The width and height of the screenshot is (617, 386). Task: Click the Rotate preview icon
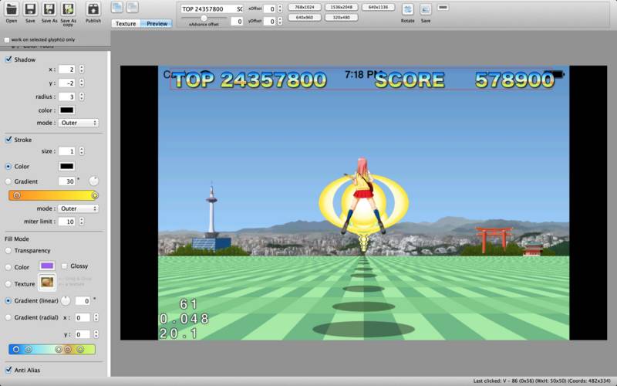[x=408, y=9]
